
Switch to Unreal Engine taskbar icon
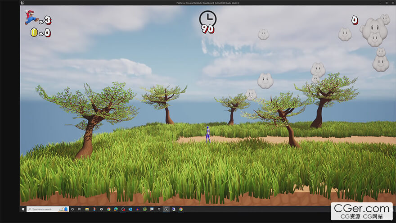166,209
